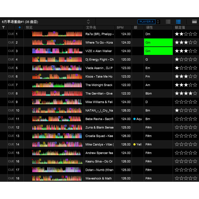Click hot cue A marker on track 10 waveform
Viewport: 199px width, 199px height.
point(55,109)
